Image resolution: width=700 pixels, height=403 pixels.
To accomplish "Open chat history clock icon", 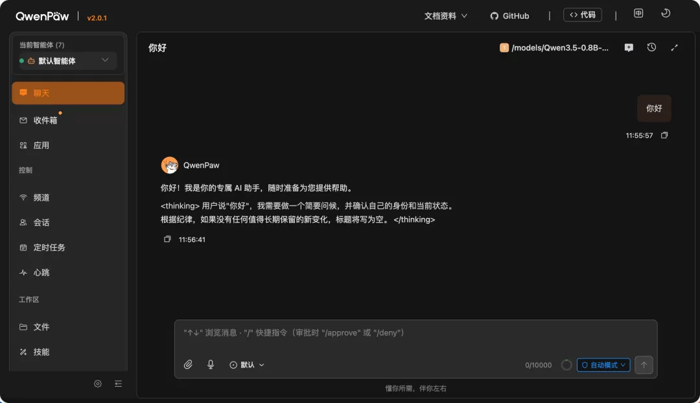I will pos(651,47).
